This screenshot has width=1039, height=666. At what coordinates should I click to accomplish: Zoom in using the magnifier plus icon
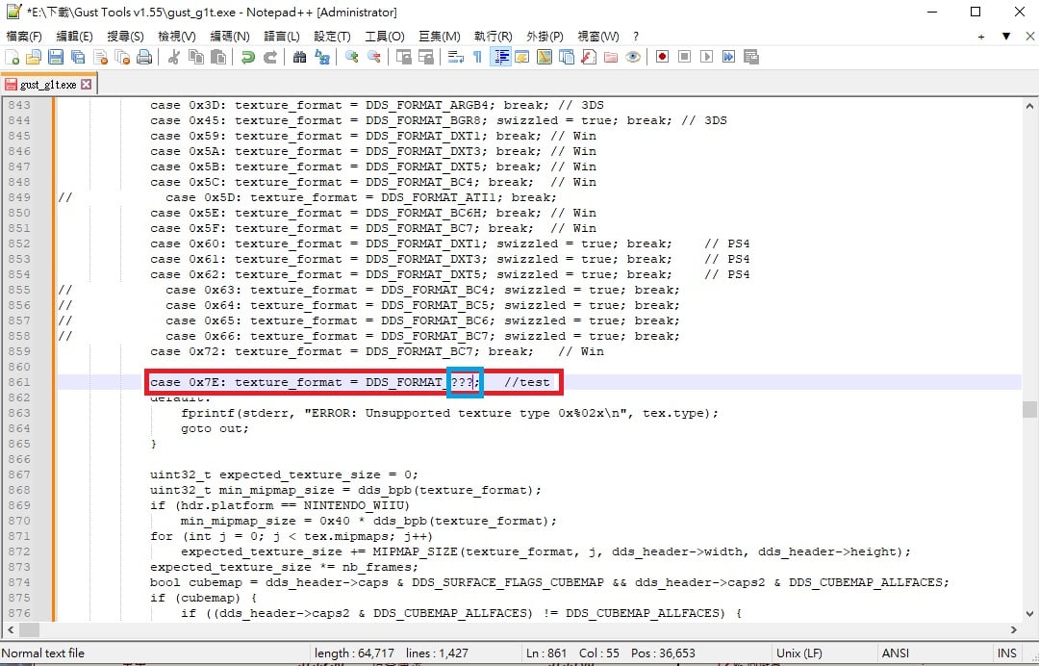point(352,57)
